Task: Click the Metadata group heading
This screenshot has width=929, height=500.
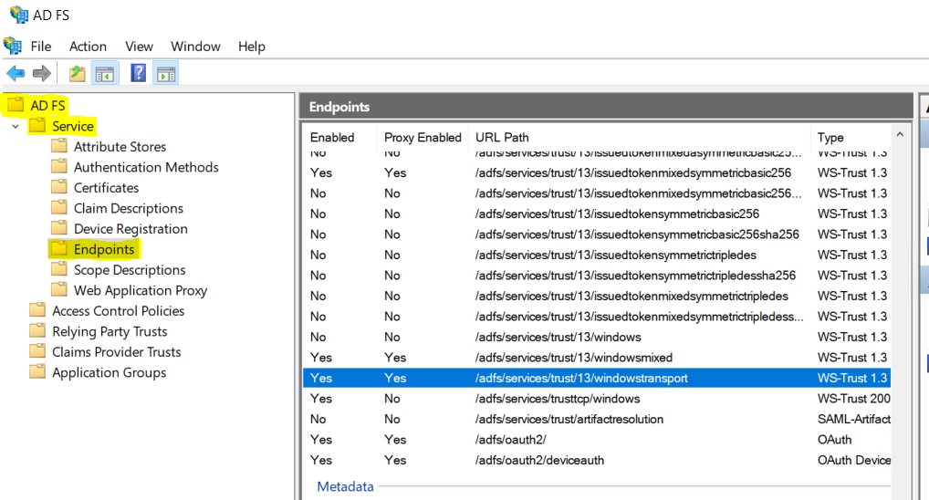Action: coord(346,486)
